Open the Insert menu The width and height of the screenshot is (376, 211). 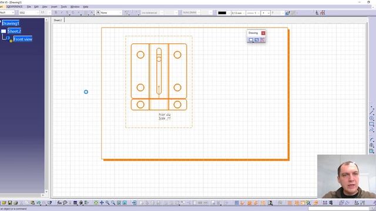tap(54, 6)
